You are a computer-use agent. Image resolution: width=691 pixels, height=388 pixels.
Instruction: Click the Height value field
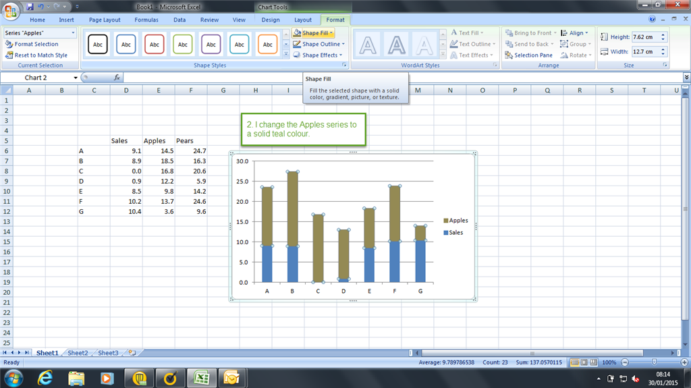[646, 37]
